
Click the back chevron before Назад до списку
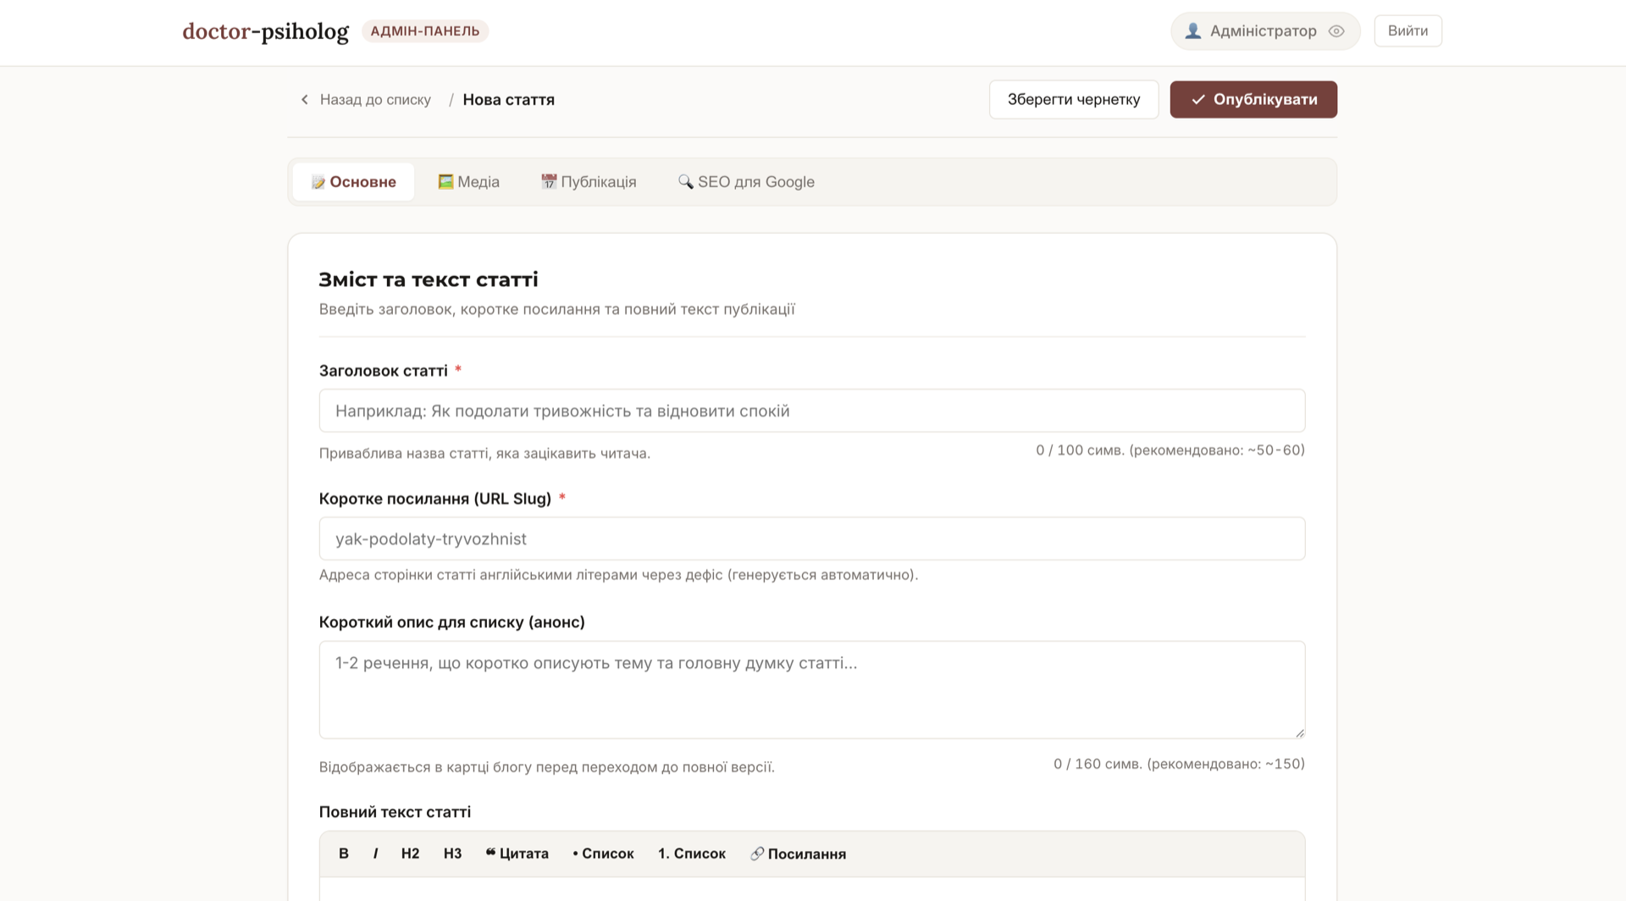click(305, 100)
